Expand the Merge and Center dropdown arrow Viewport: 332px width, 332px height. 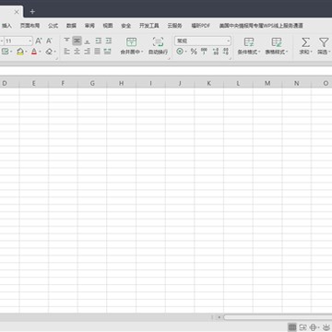pos(142,52)
